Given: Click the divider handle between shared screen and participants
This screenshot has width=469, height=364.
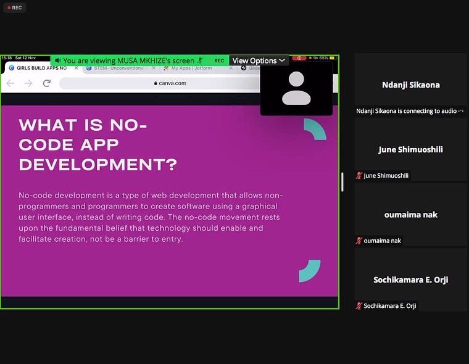Looking at the screenshot, I should 342,182.
